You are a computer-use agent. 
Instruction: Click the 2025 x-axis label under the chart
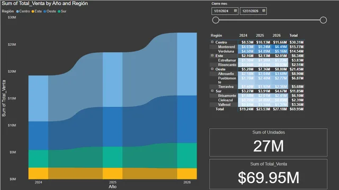coord(112,182)
